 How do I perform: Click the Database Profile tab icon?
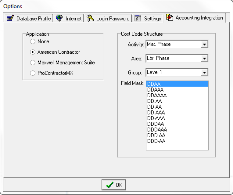click(10, 18)
